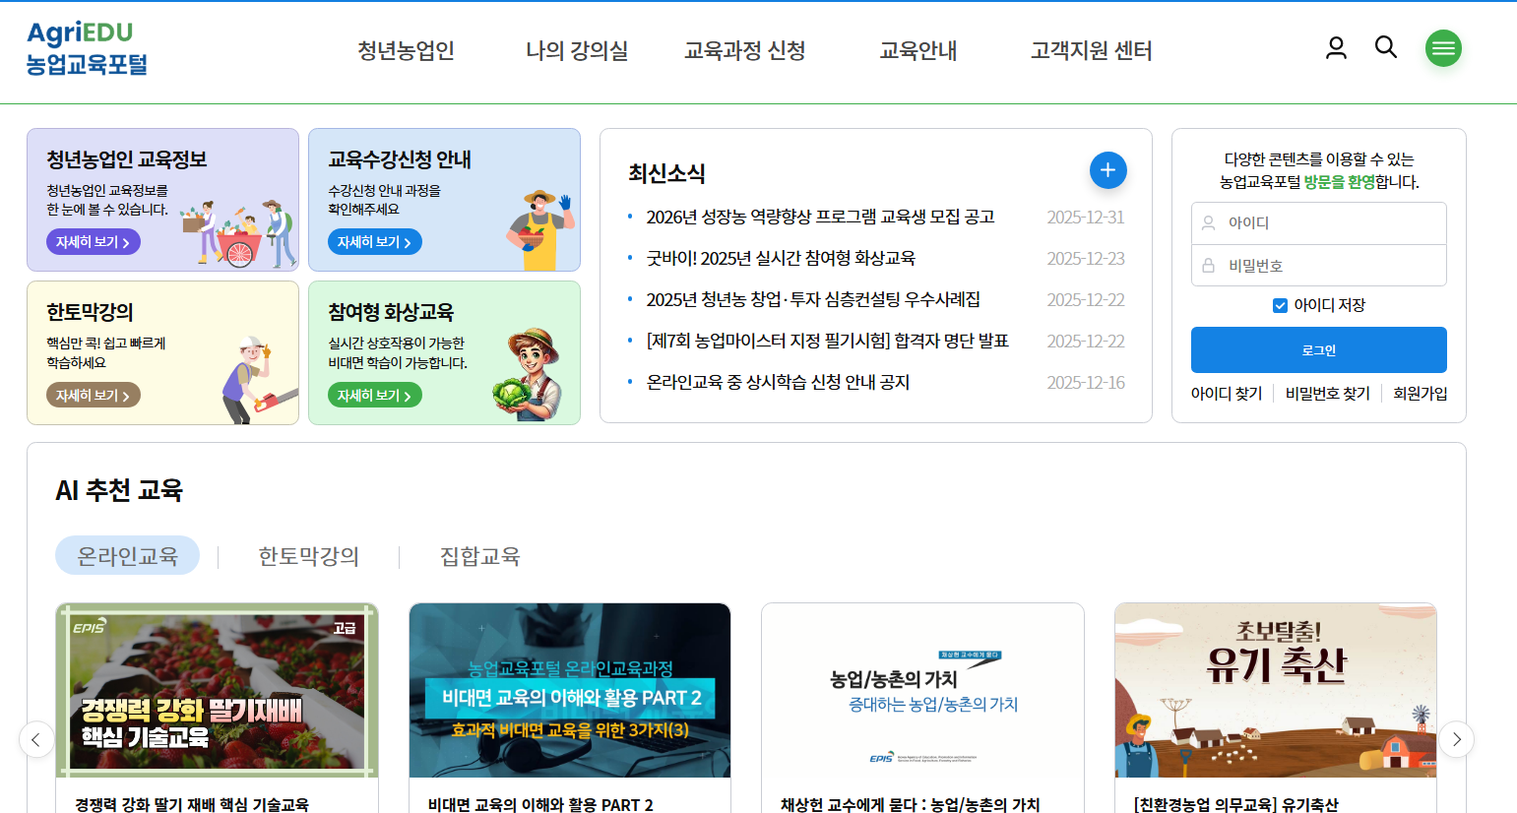
Task: Open the 유기 축산 course thumbnail
Action: pos(1275,690)
